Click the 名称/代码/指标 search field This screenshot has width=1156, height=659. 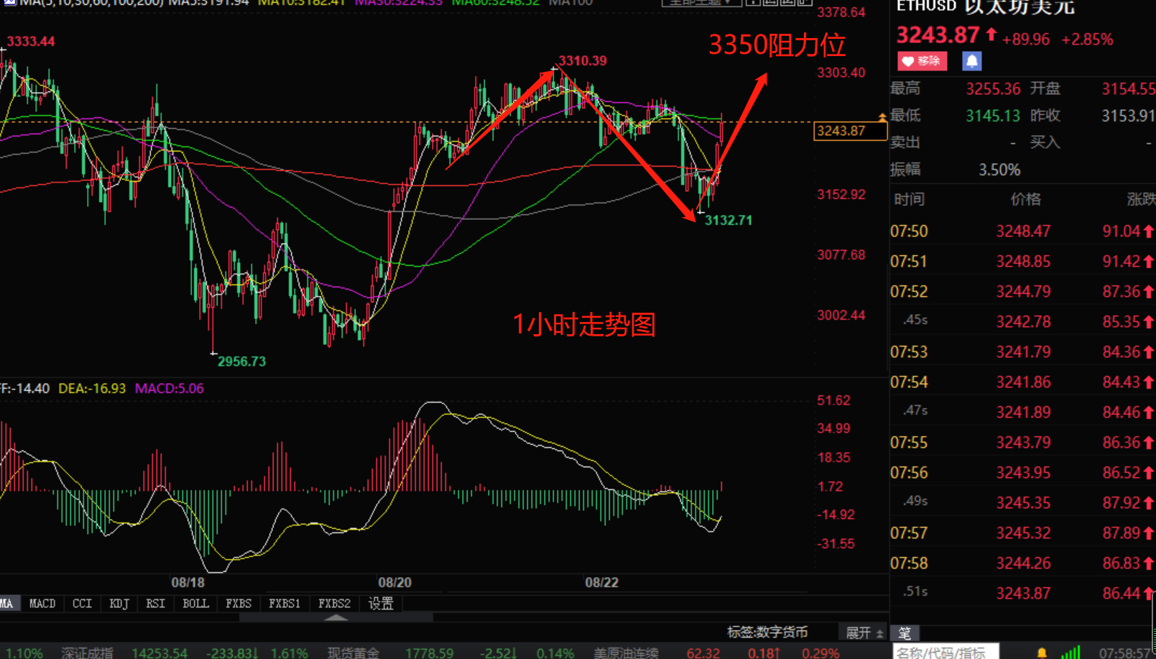[x=945, y=652]
